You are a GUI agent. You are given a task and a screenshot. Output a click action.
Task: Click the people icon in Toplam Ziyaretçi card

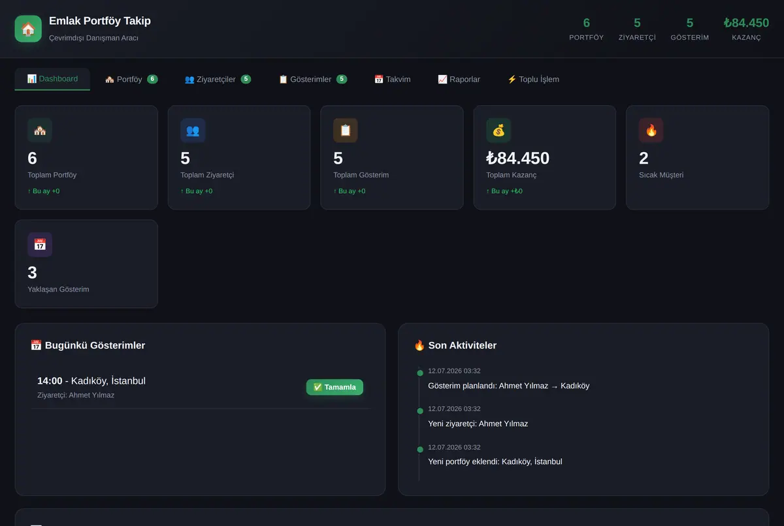pyautogui.click(x=193, y=131)
